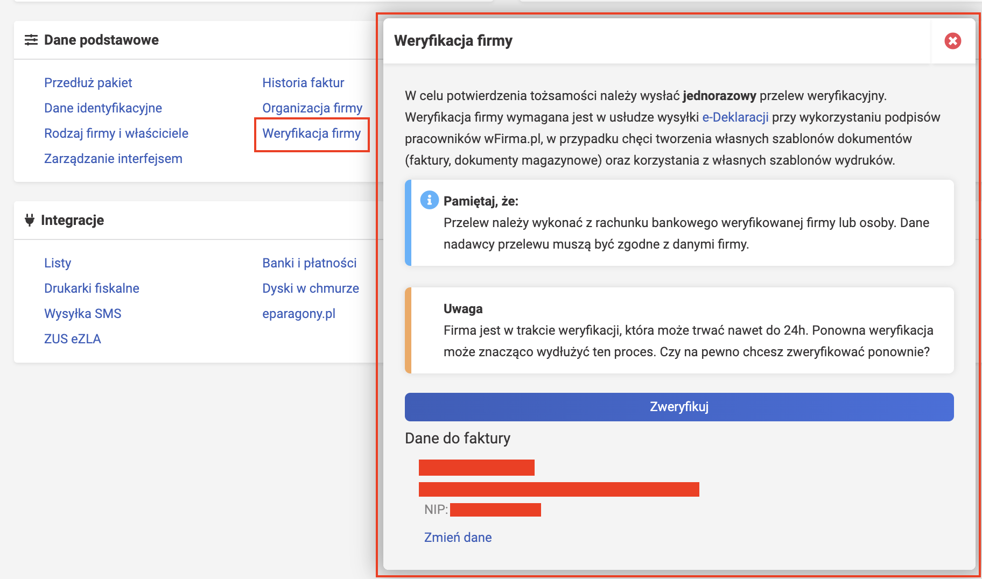Open Drukarki fiskalne settings
Image resolution: width=982 pixels, height=579 pixels.
click(x=92, y=288)
